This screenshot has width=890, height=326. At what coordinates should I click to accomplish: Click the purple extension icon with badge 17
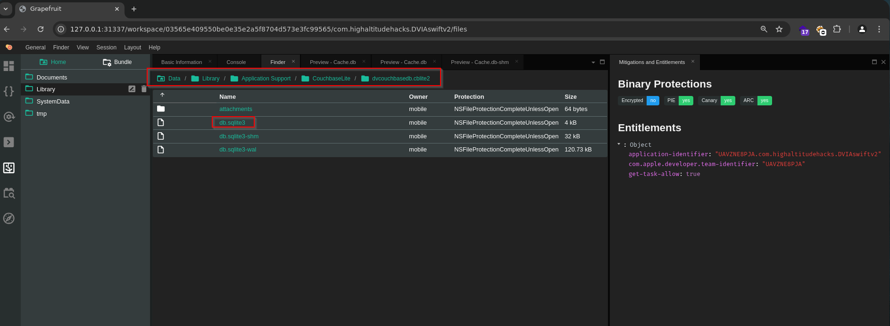[805, 31]
